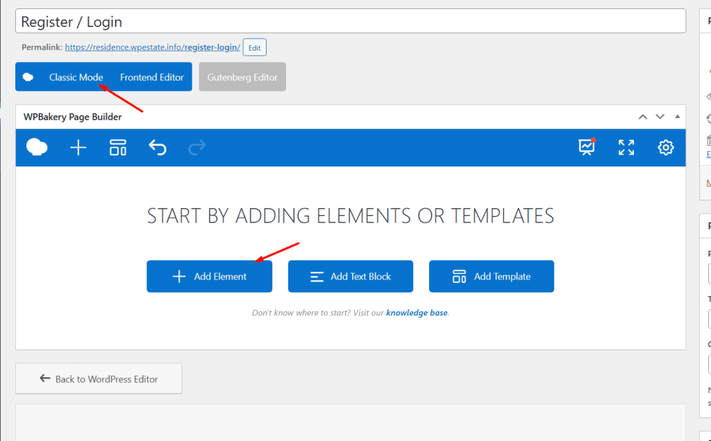Image resolution: width=711 pixels, height=441 pixels.
Task: Switch to Frontend Editor
Action: tap(152, 77)
